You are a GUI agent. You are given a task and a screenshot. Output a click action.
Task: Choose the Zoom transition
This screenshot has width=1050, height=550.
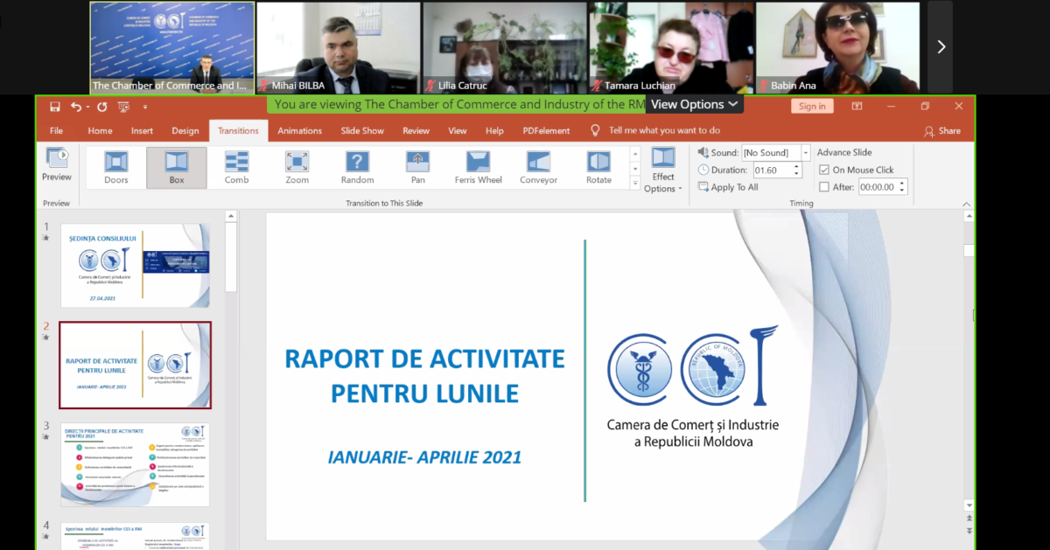[x=297, y=168]
